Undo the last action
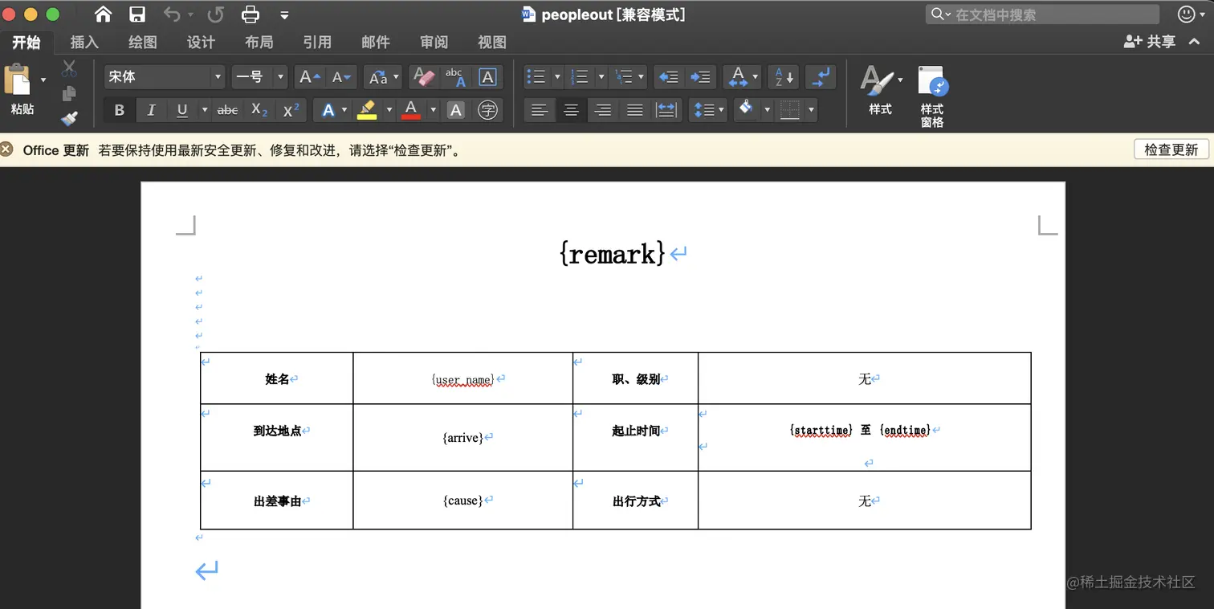 point(172,14)
